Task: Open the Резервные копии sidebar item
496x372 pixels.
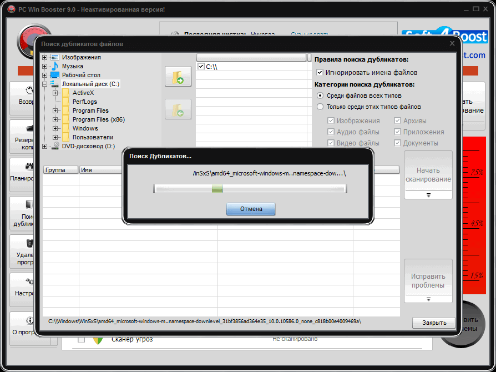Action: click(22, 136)
